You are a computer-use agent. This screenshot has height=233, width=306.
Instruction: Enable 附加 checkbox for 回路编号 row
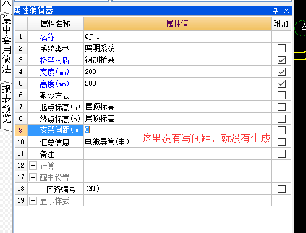[281, 189]
